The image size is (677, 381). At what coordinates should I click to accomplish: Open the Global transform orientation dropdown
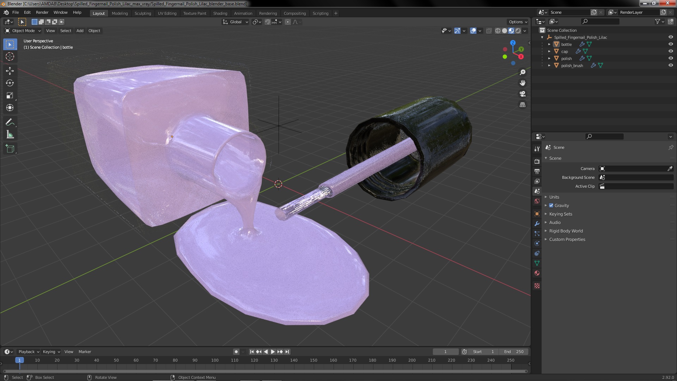pos(235,22)
